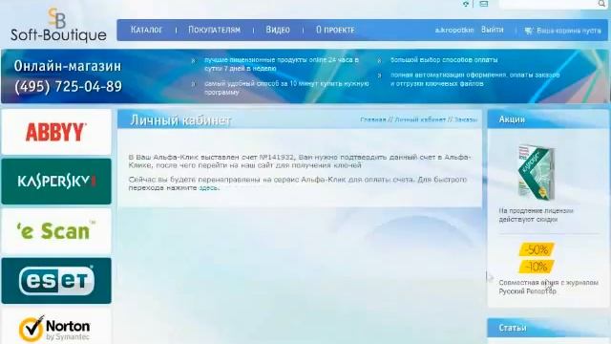Click the invoice №141932 message text
The width and height of the screenshot is (611, 344).
[x=300, y=161]
